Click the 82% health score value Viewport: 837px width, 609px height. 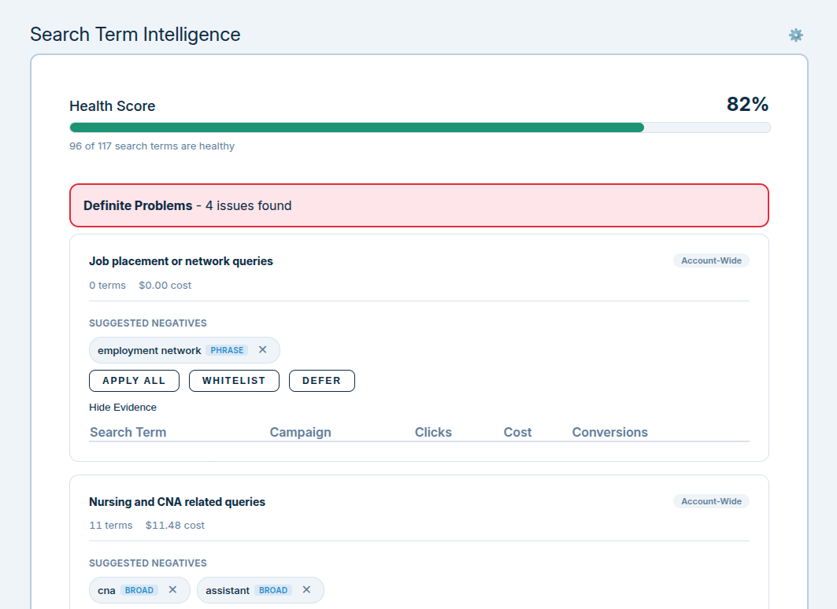pos(747,104)
